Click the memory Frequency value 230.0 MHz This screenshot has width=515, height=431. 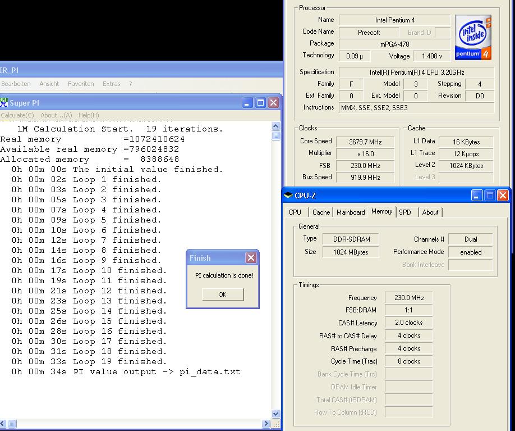point(409,298)
